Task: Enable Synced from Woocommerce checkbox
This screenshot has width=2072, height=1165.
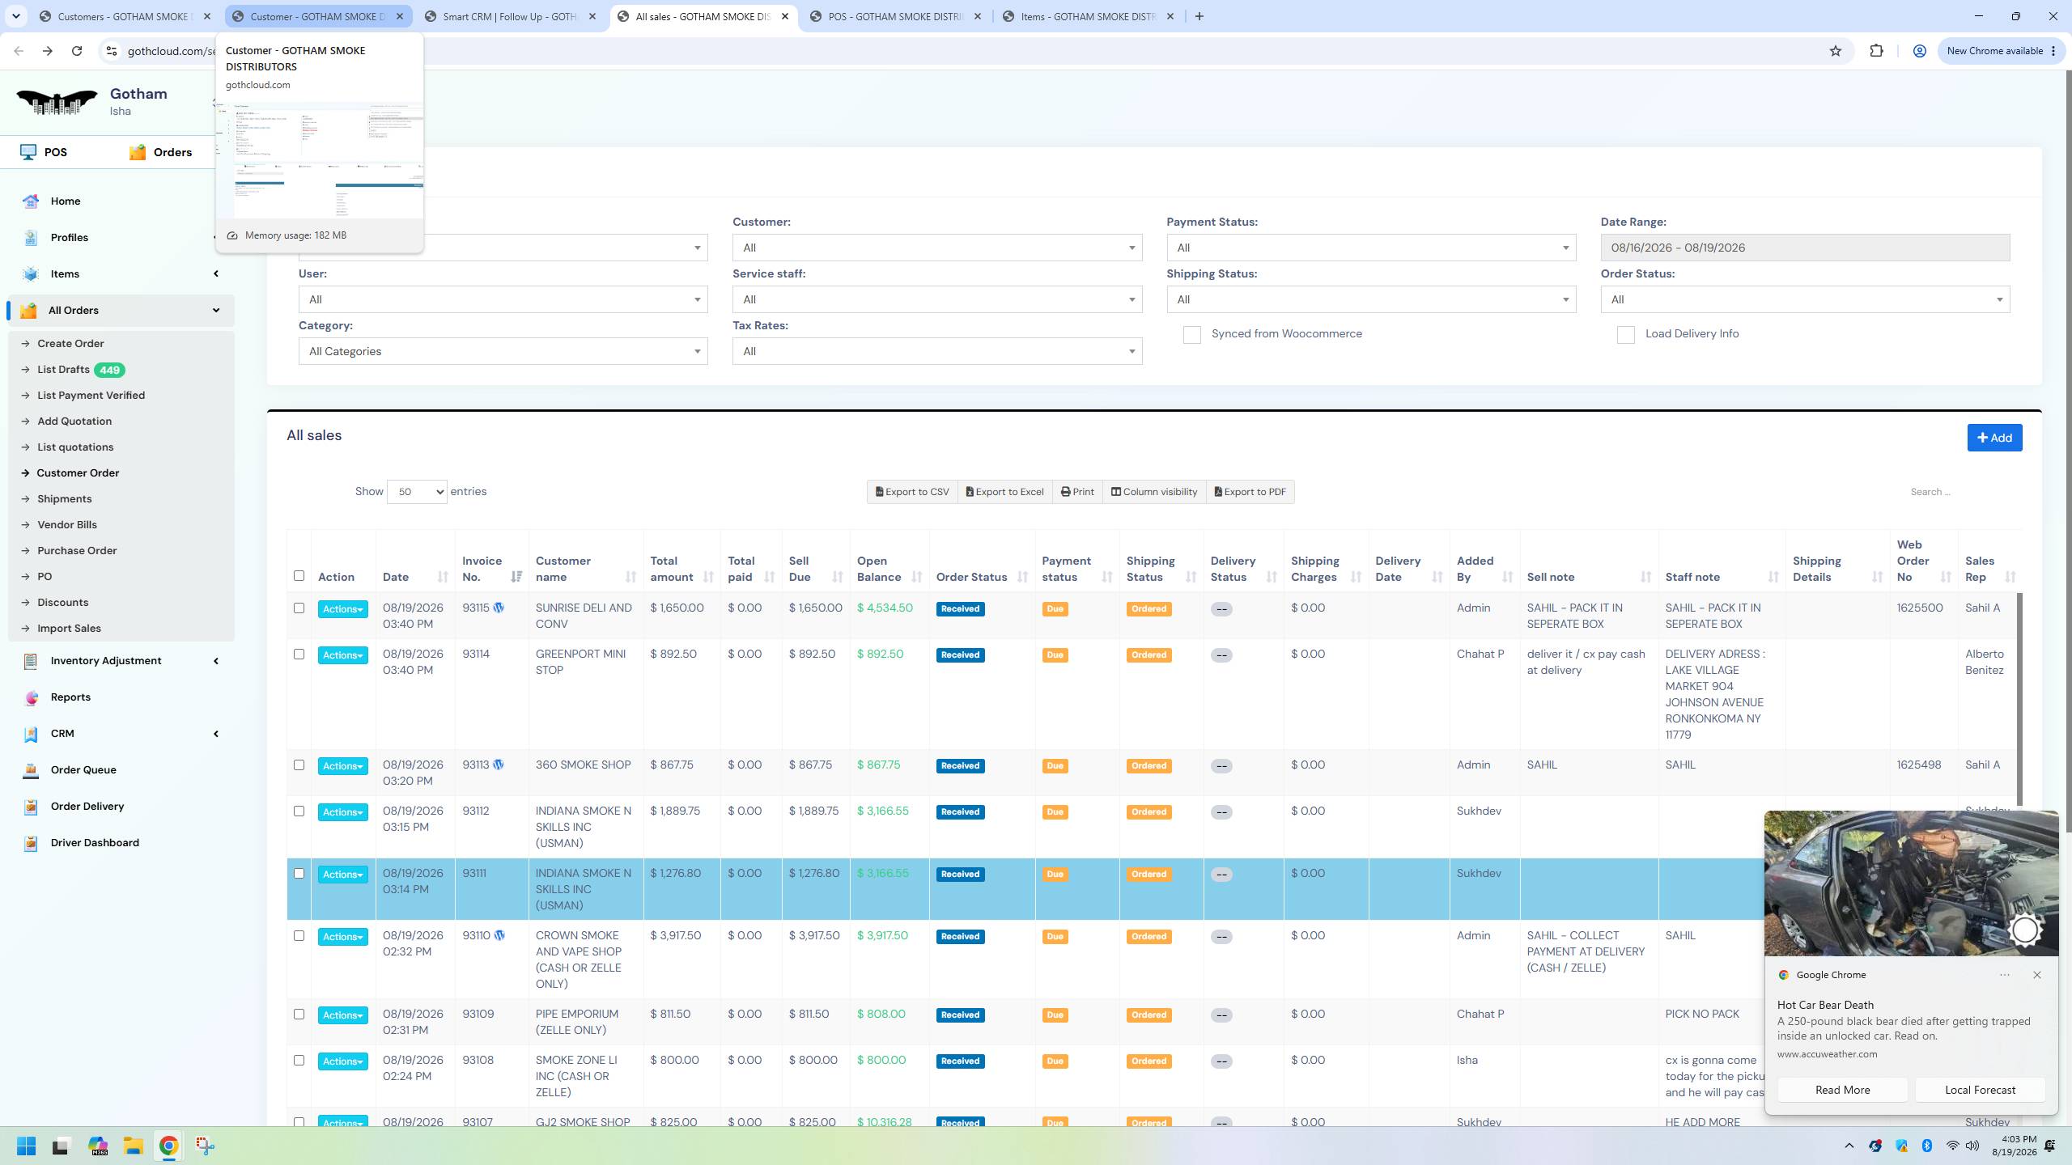Action: tap(1191, 335)
